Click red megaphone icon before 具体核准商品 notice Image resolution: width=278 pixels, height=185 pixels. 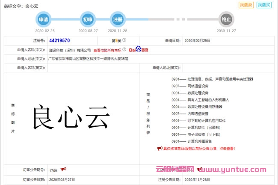(x=159, y=148)
